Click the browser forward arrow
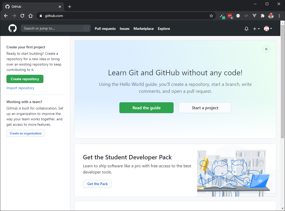The height and width of the screenshot is (211, 285). (x=14, y=16)
